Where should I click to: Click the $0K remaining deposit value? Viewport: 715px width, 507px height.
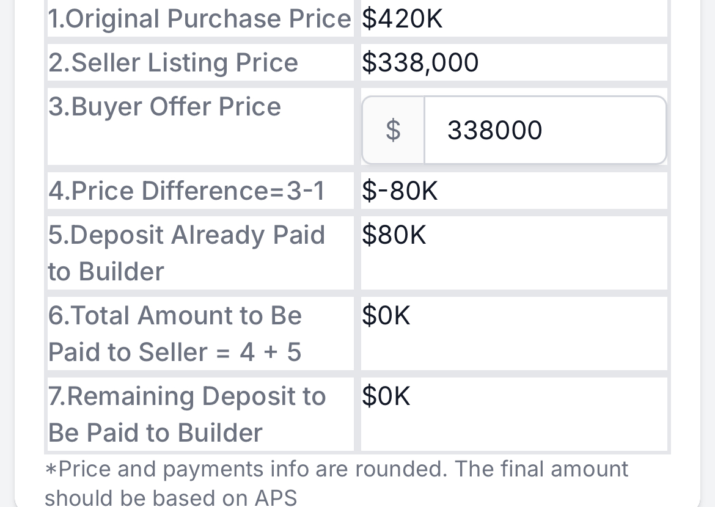coord(386,396)
